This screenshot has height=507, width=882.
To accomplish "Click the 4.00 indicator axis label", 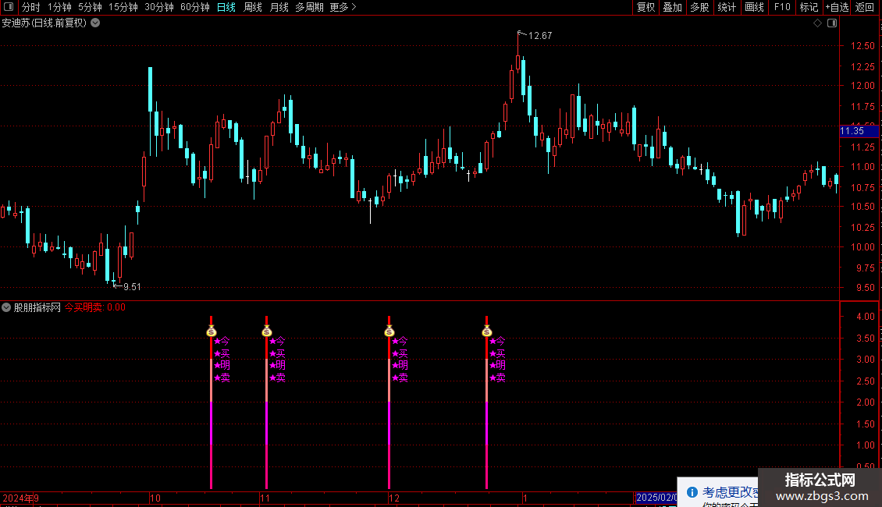I will pyautogui.click(x=865, y=317).
